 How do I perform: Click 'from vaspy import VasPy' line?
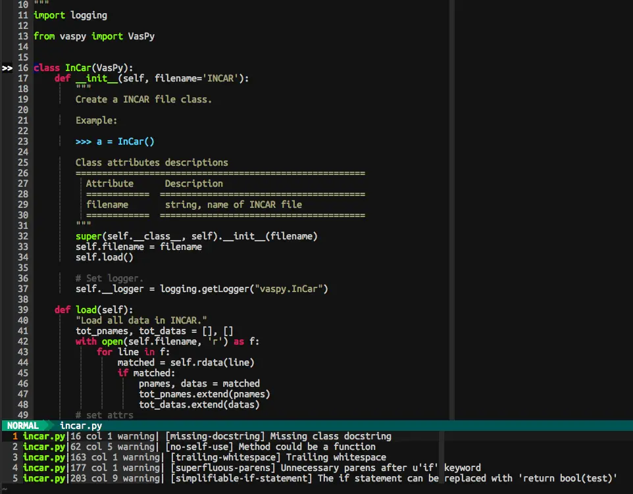click(94, 36)
